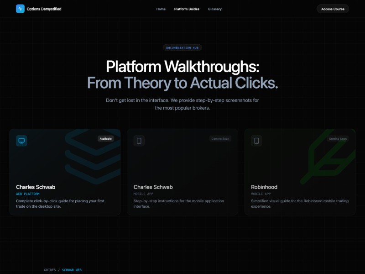Select the Robinhood Mobile App card title

coord(264,187)
